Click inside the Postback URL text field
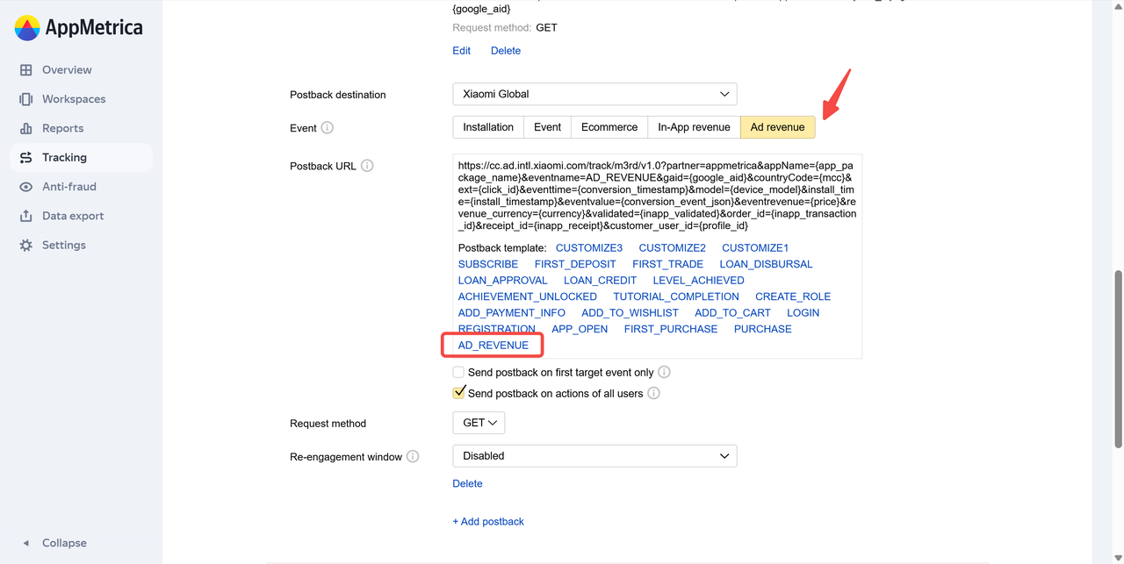Viewport: 1124px width, 564px height. point(657,195)
